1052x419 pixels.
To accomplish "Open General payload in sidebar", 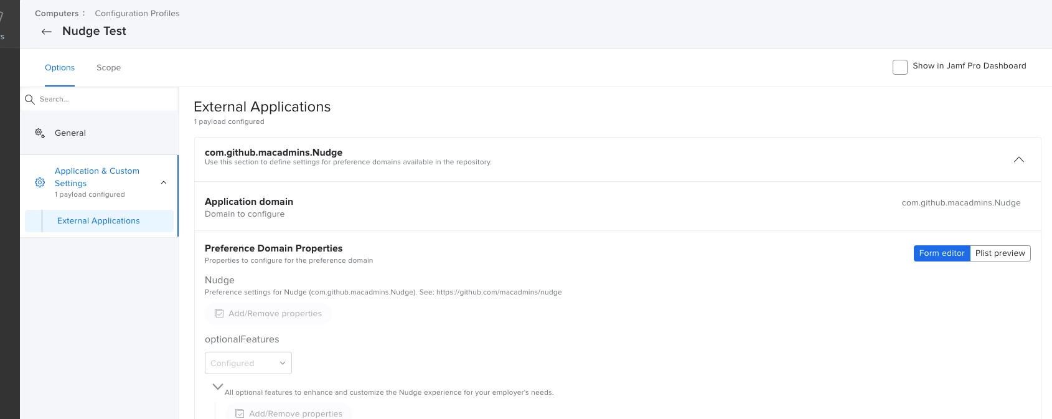I will click(x=100, y=133).
